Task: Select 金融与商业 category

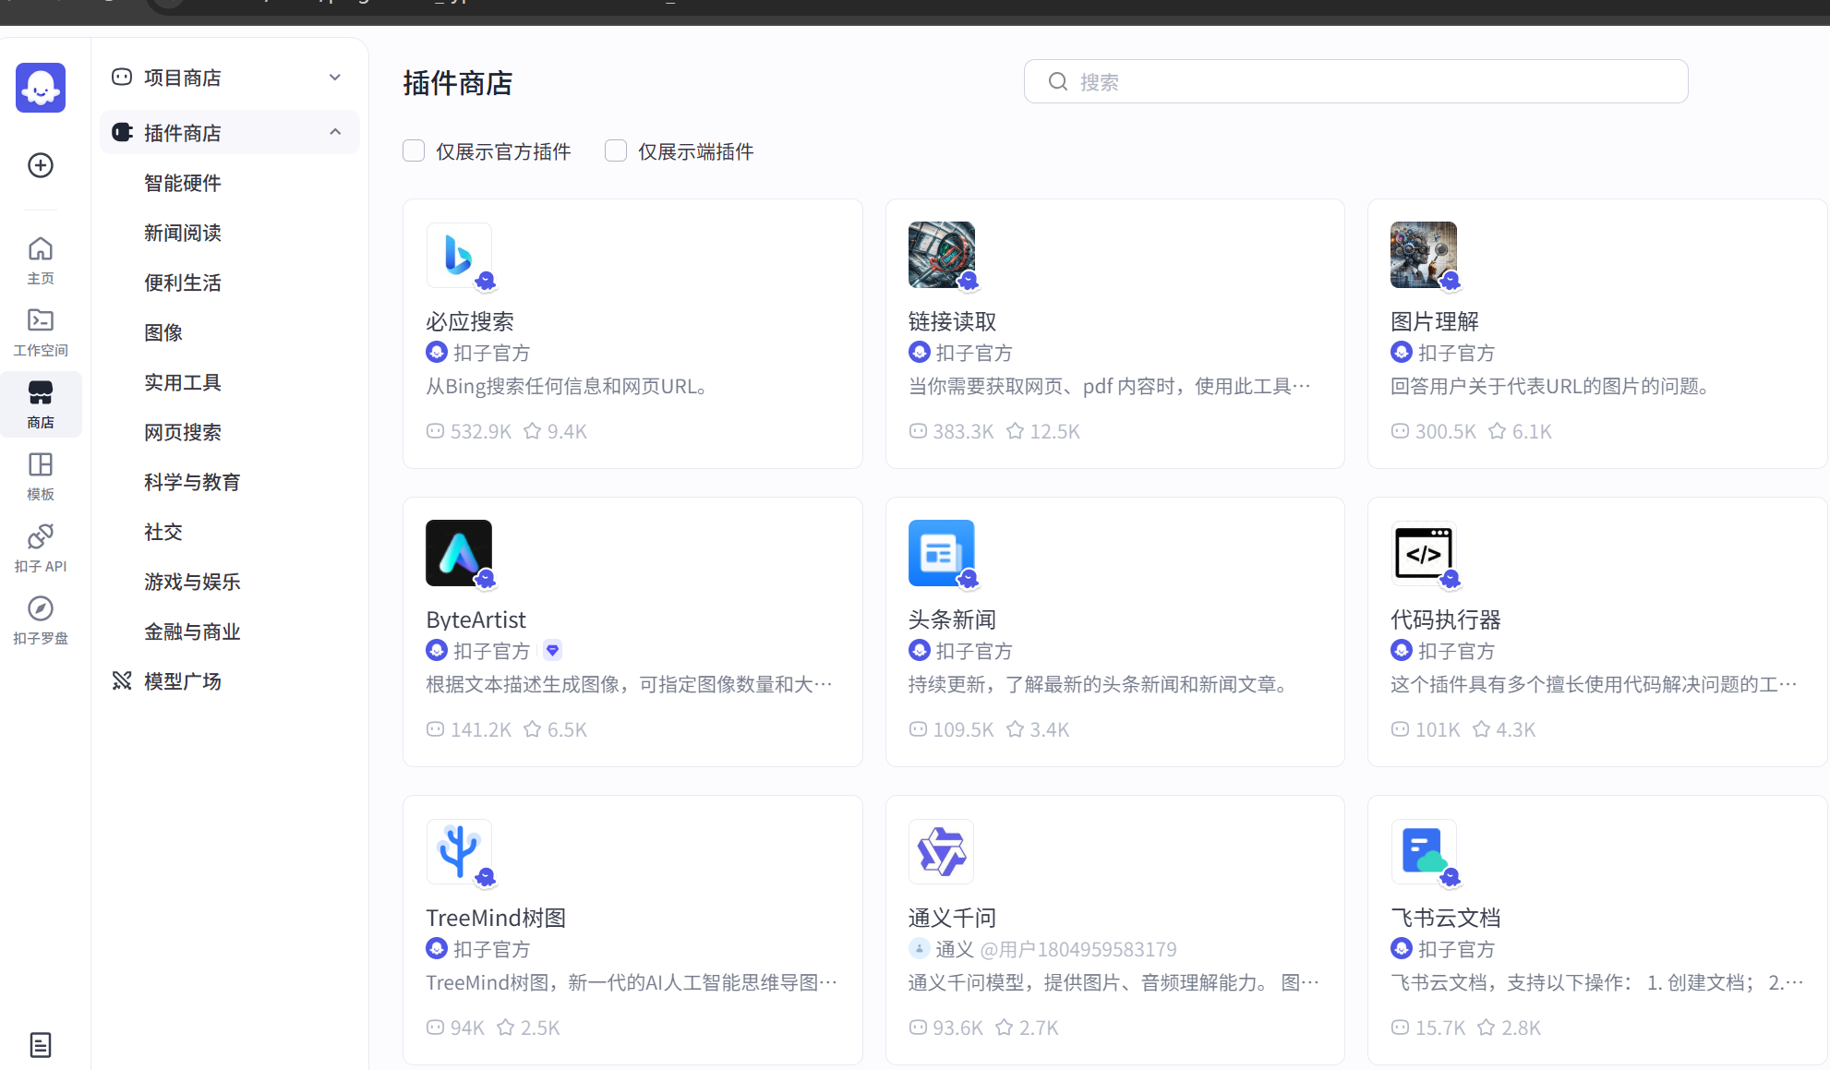Action: pyautogui.click(x=192, y=631)
